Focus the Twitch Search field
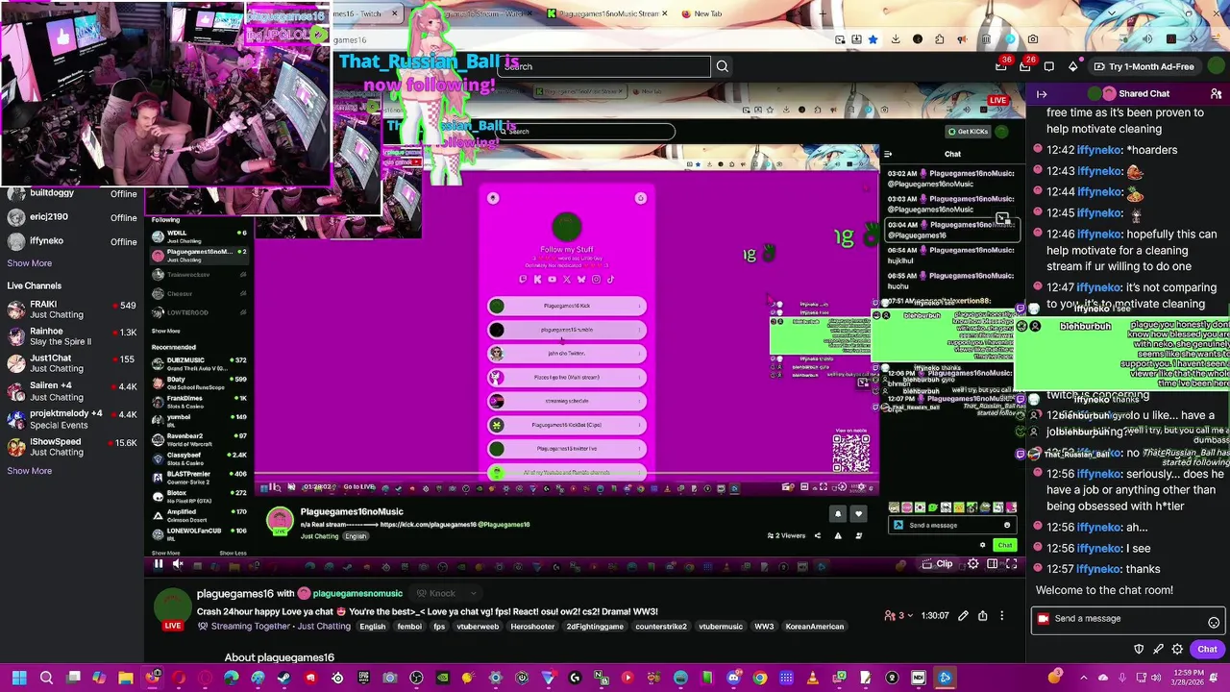 click(x=605, y=66)
